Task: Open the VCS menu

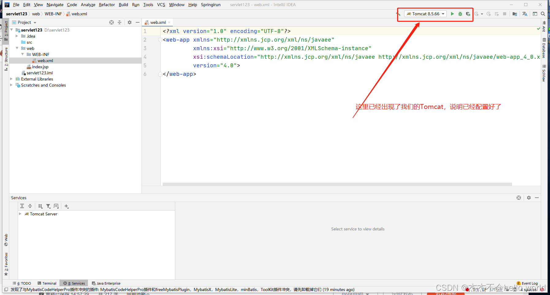Action: coord(161,5)
